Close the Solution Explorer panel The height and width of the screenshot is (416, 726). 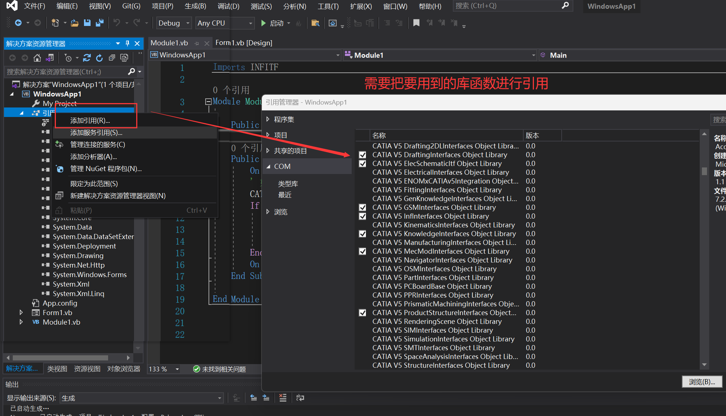137,44
